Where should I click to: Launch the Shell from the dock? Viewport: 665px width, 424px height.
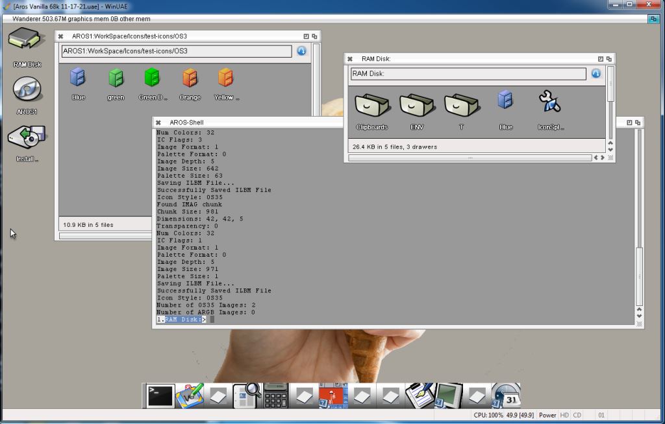(x=160, y=395)
